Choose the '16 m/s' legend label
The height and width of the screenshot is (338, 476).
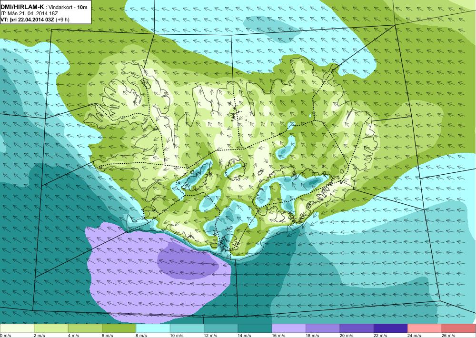[278, 335]
